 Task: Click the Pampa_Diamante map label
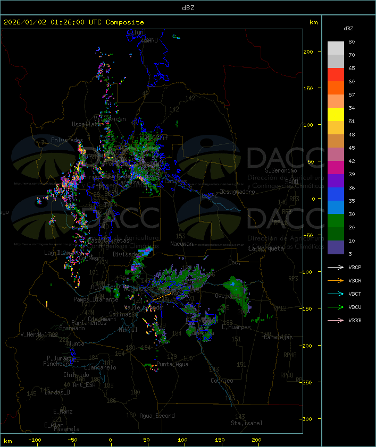tap(96, 299)
